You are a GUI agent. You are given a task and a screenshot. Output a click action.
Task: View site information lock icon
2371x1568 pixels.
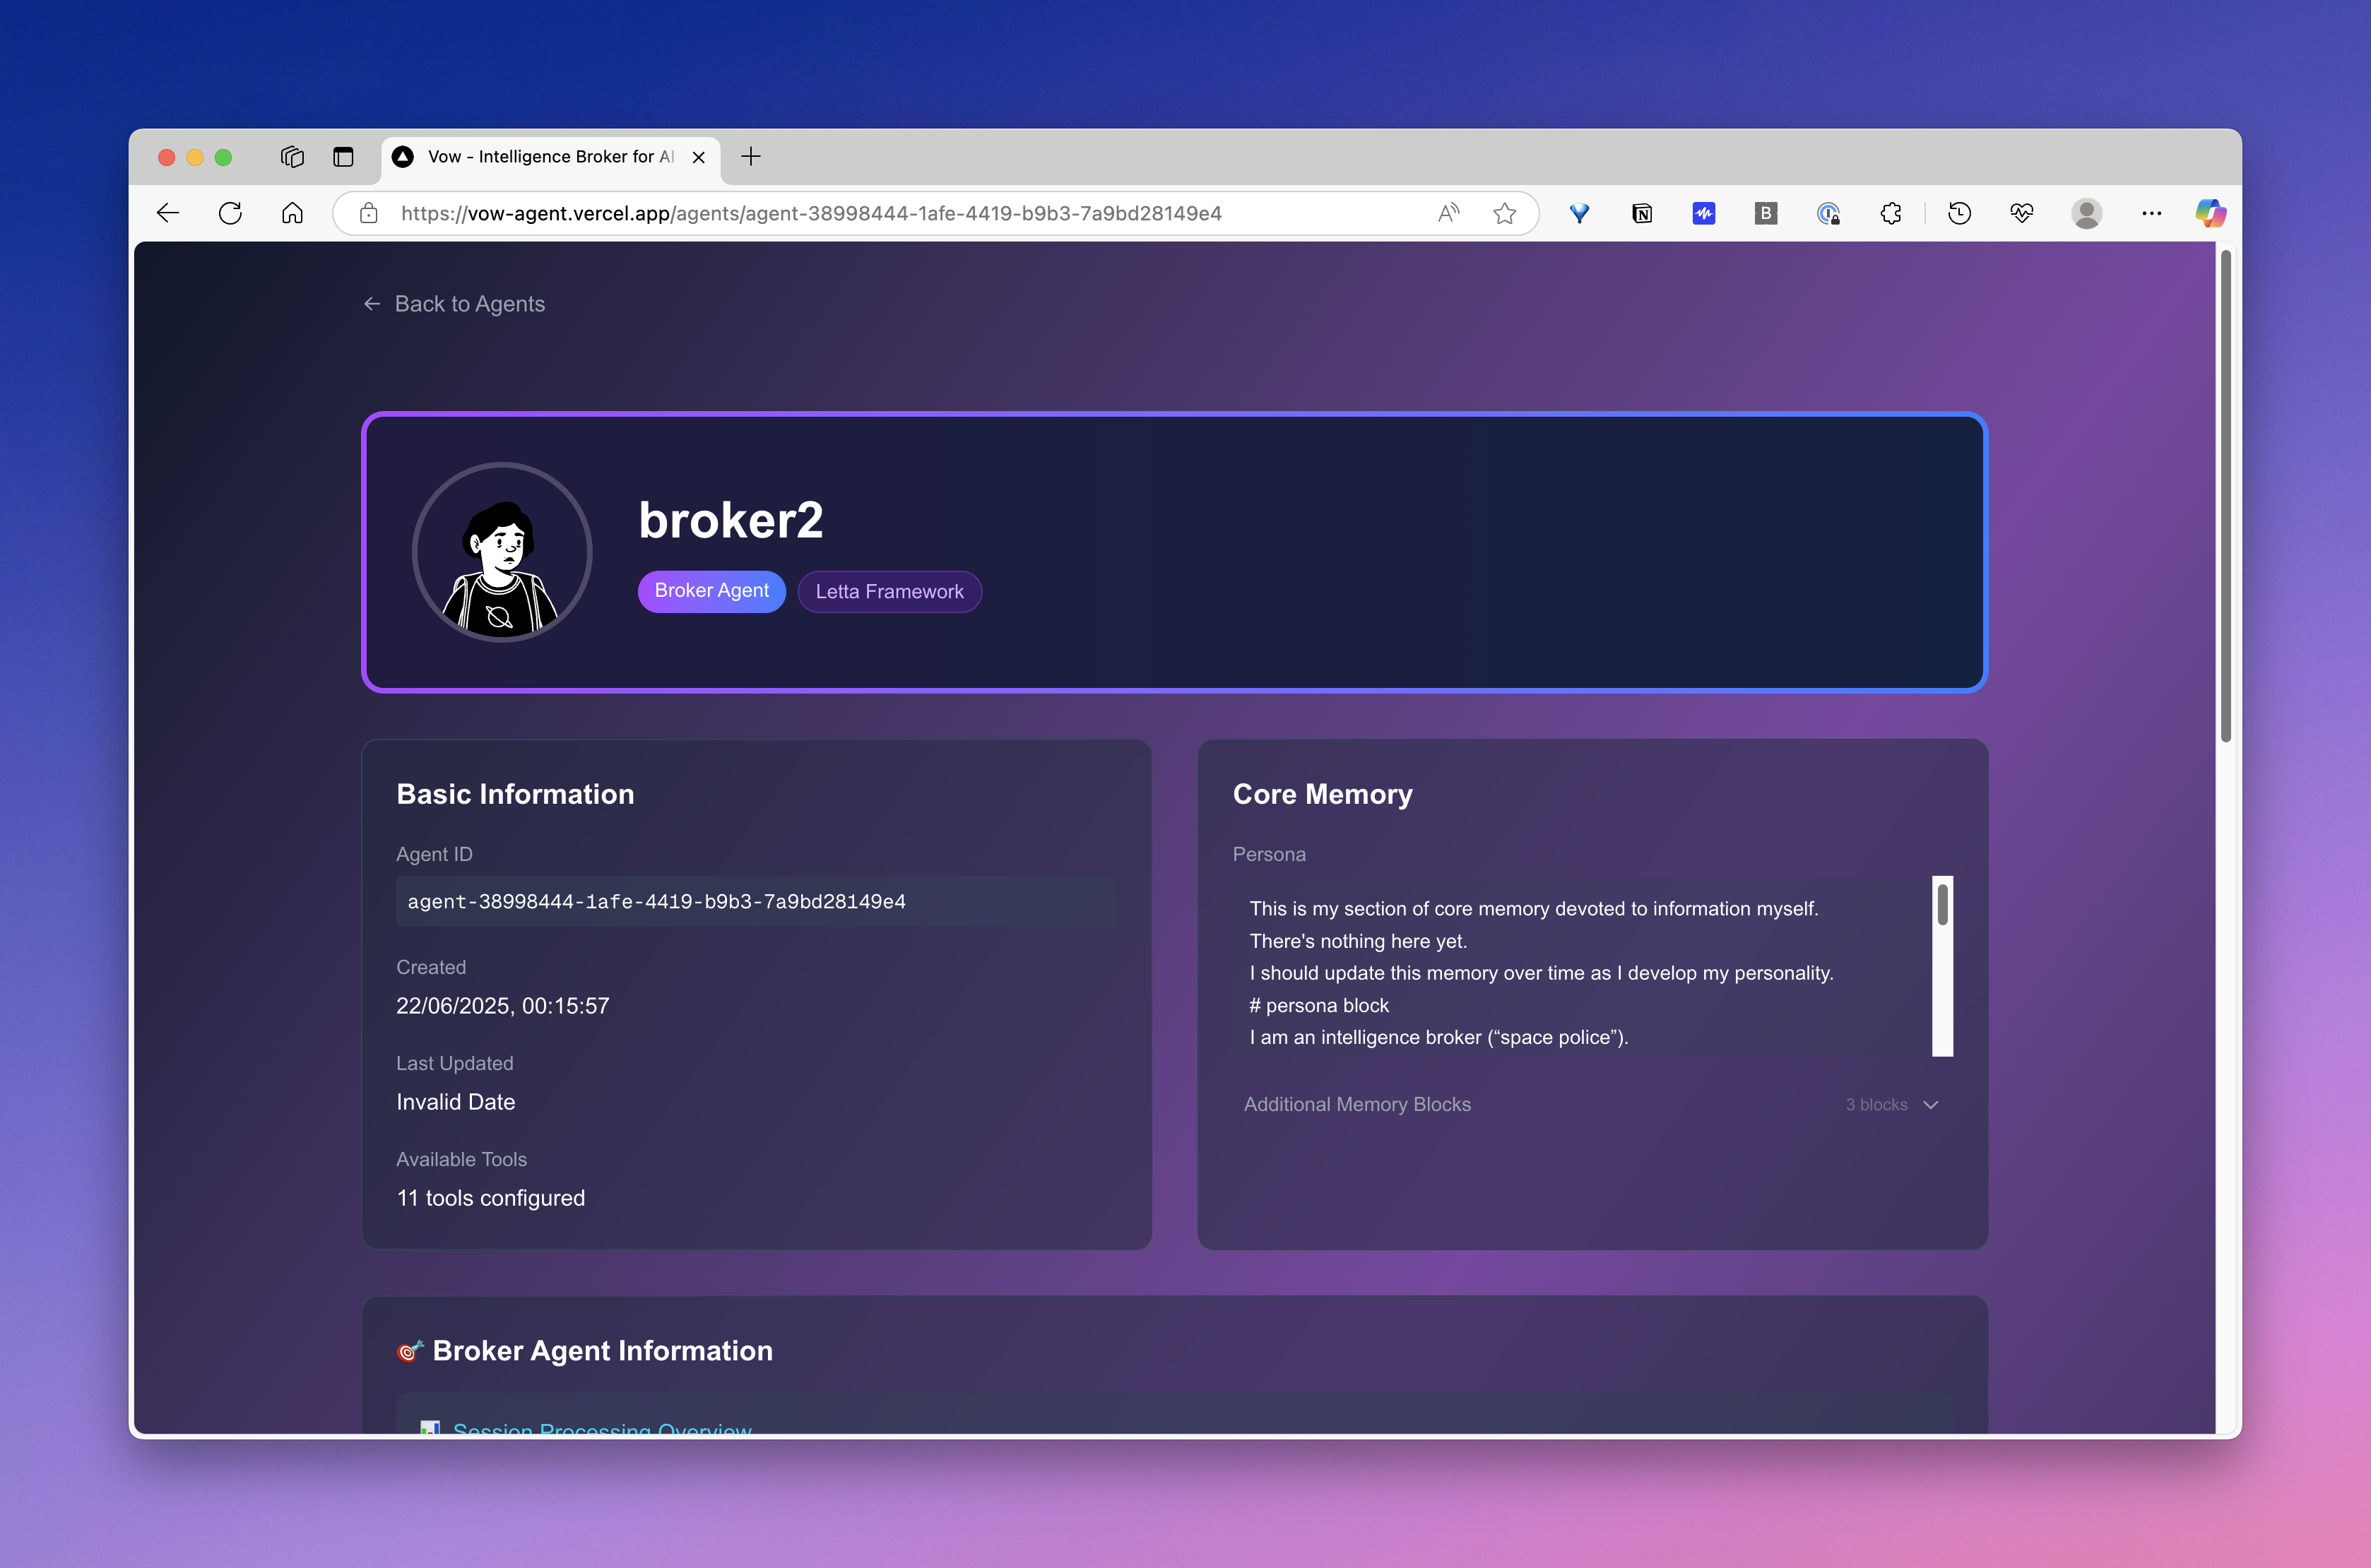pyautogui.click(x=369, y=213)
